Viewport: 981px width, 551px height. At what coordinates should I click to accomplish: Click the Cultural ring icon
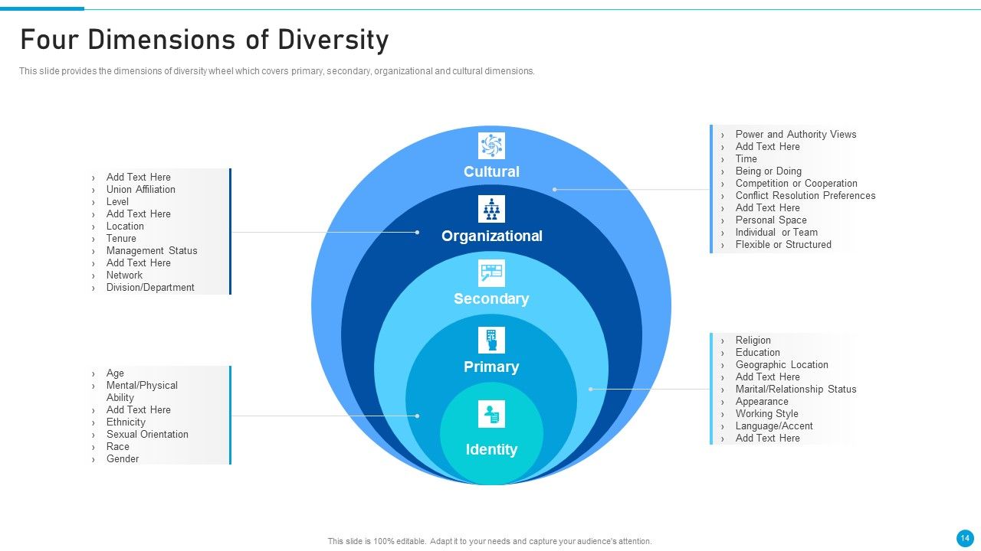point(491,145)
